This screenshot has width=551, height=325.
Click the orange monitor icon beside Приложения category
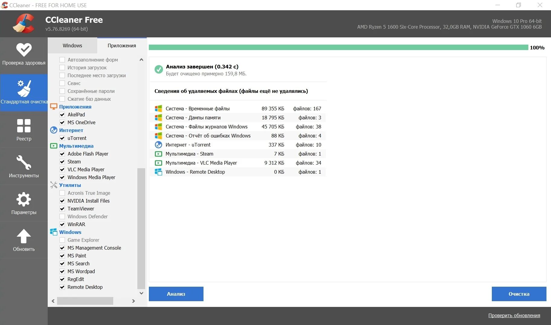point(53,107)
